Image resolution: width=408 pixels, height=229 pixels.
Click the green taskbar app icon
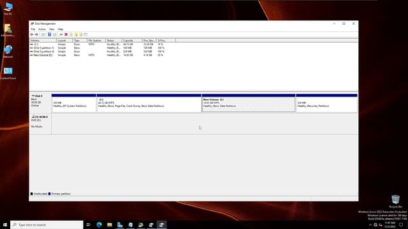[x=141, y=225]
